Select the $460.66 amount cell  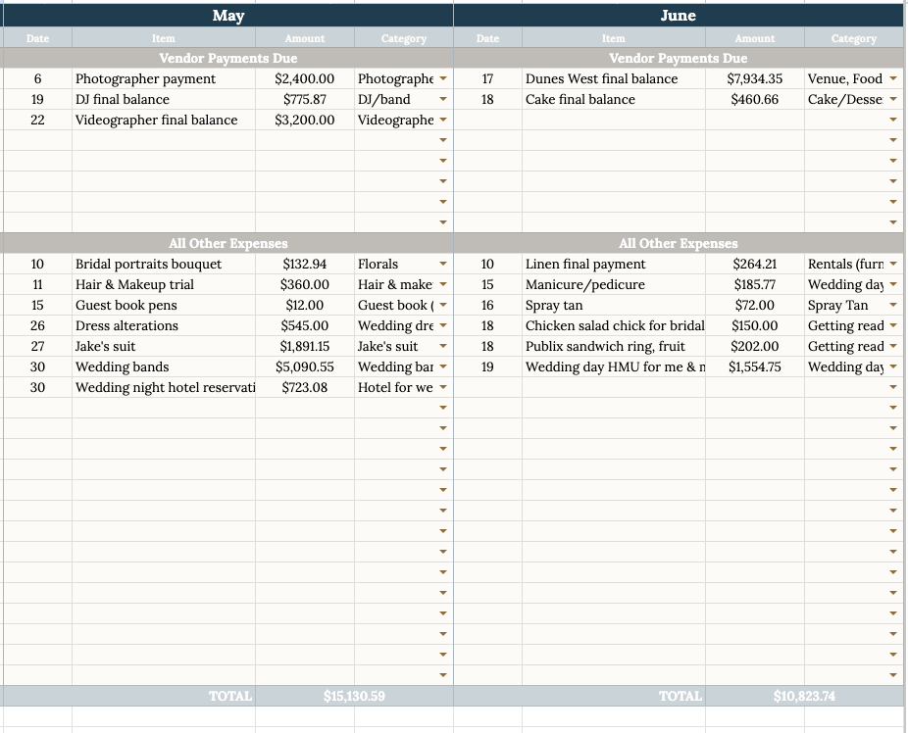pos(755,99)
